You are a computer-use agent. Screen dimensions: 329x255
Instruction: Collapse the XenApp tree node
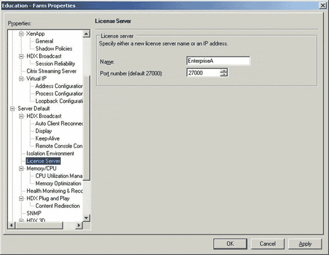point(21,34)
